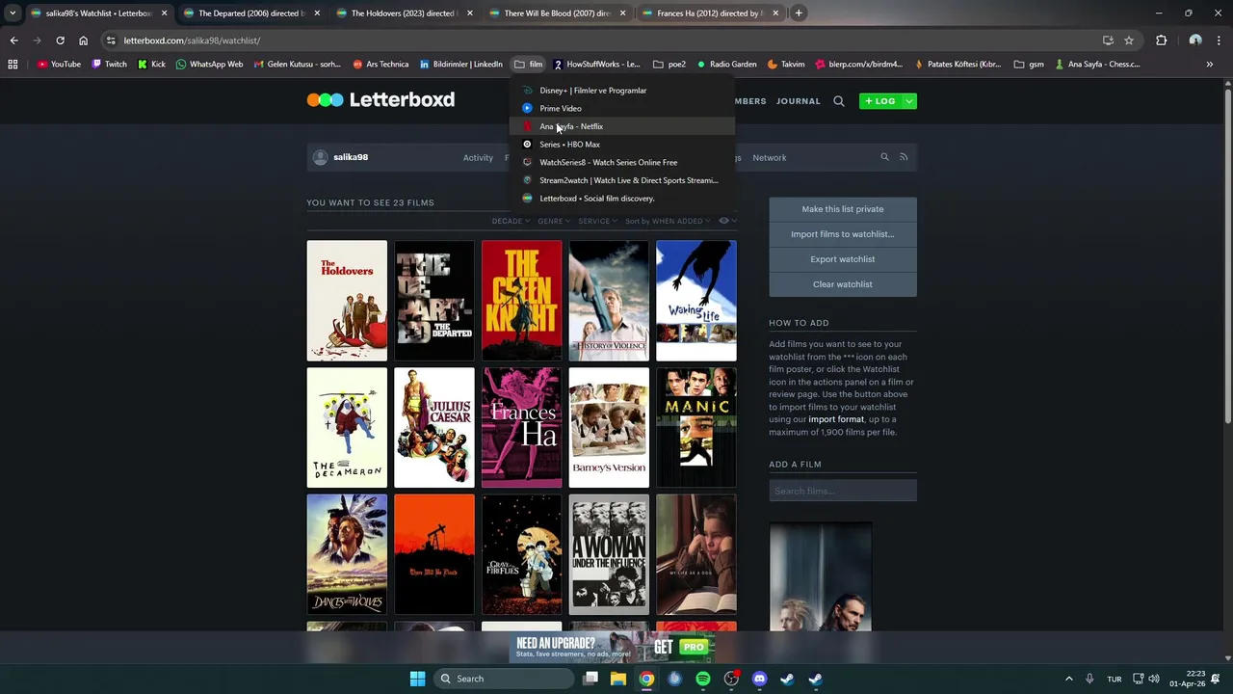Expand the arrow next to LOG button
Viewport: 1233px width, 694px height.
[908, 101]
